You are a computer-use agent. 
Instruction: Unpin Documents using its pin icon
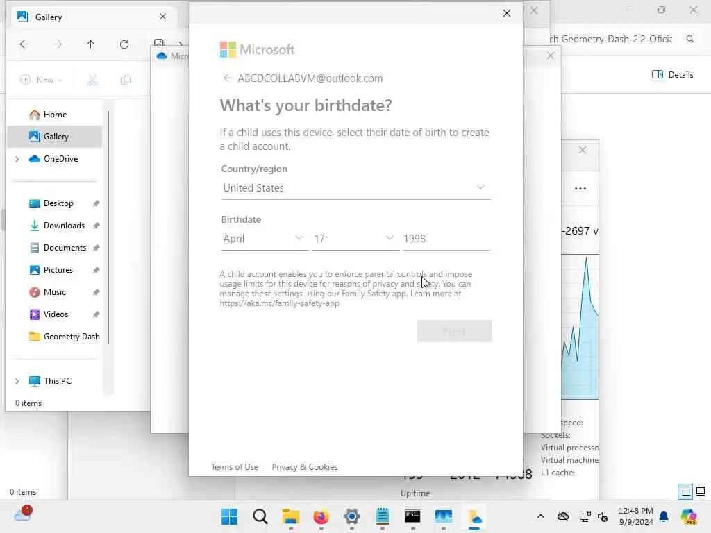click(x=96, y=248)
